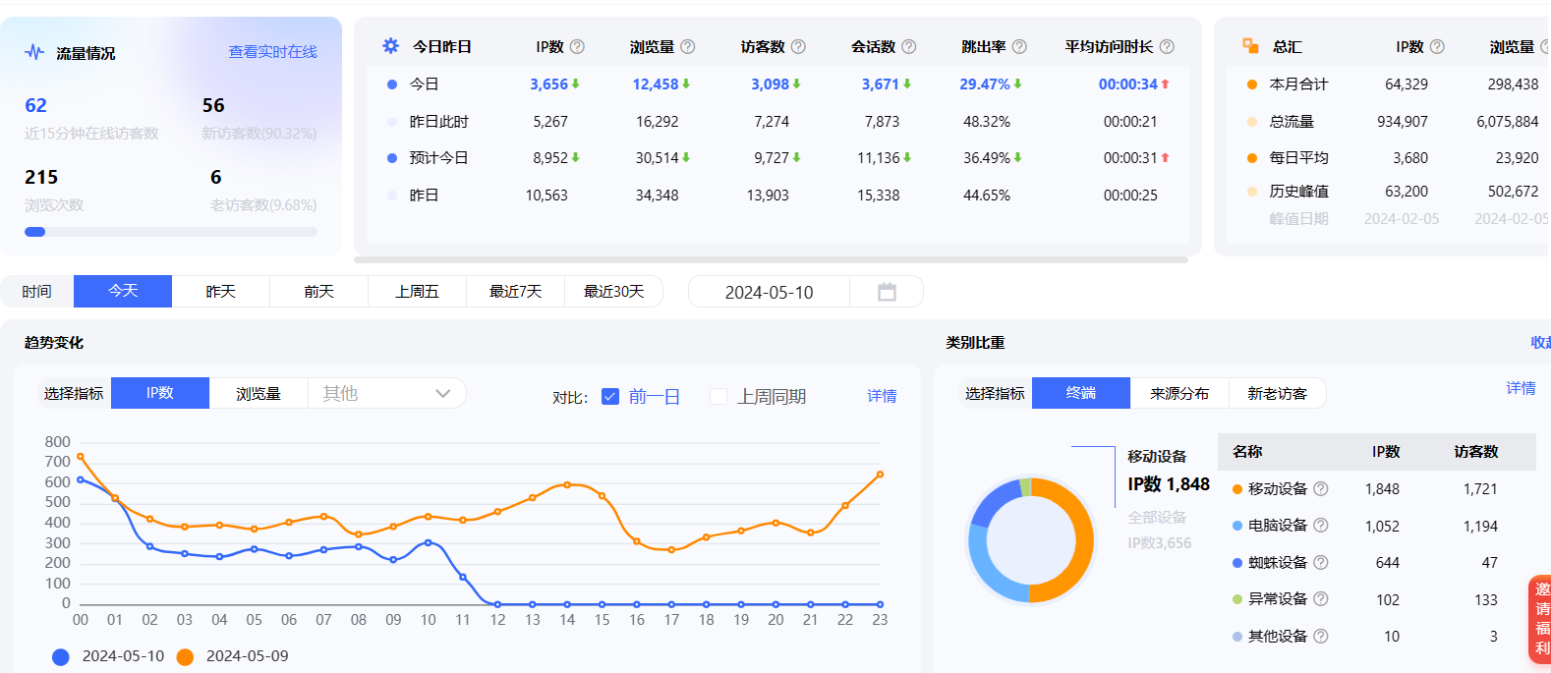Click the horizontal scrollbar under stats table
This screenshot has width=1551, height=673.
click(771, 260)
